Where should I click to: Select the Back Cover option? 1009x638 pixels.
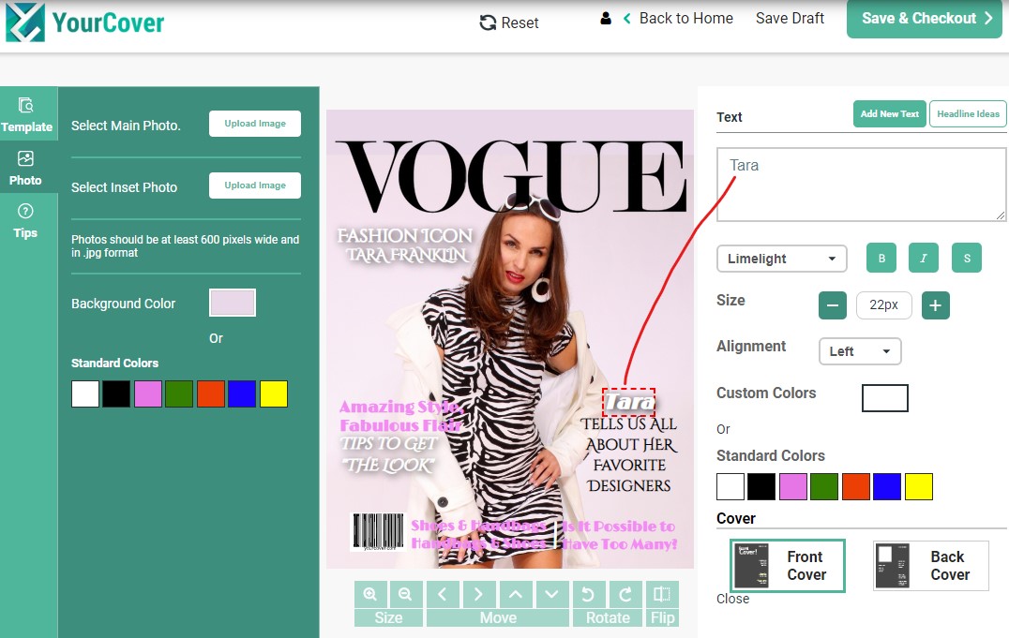click(931, 565)
